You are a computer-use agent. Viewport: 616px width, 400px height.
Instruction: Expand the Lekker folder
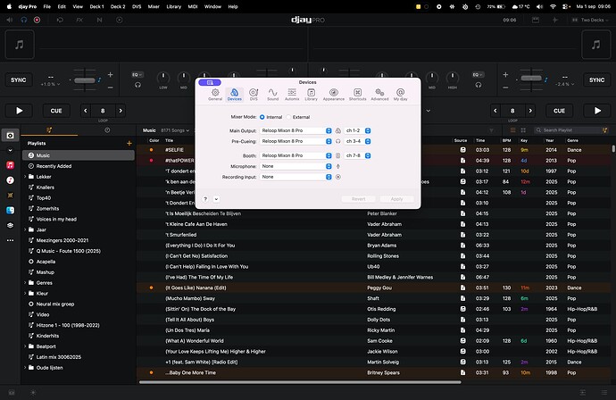tap(25, 177)
